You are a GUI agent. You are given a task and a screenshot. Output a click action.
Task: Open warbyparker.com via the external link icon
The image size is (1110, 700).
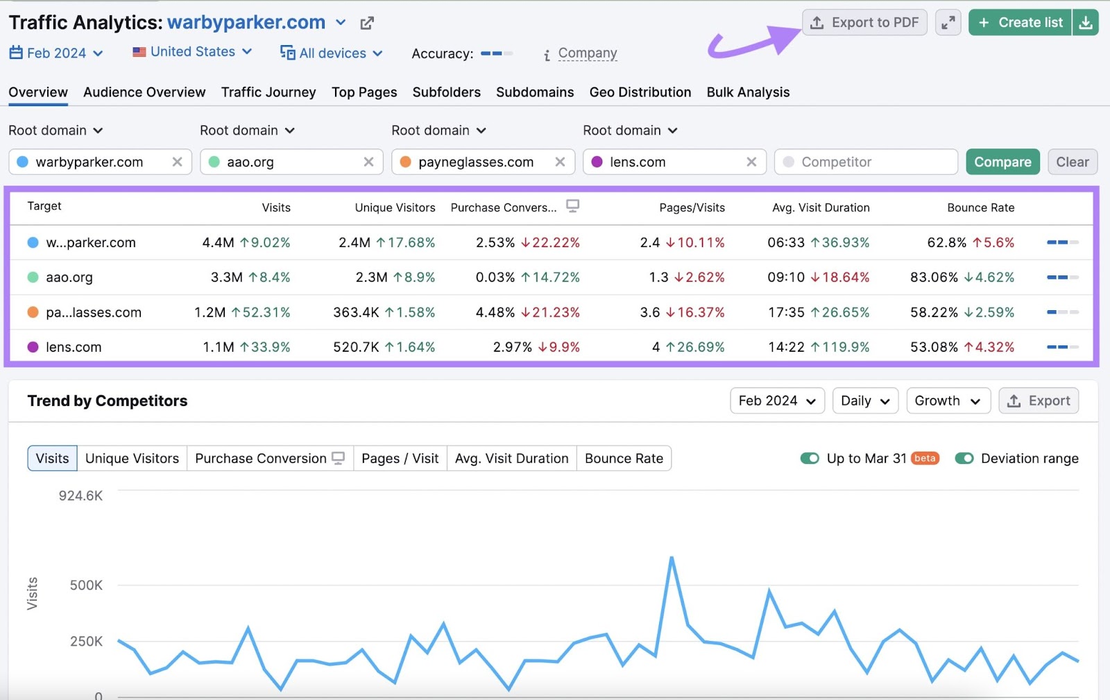pyautogui.click(x=367, y=22)
